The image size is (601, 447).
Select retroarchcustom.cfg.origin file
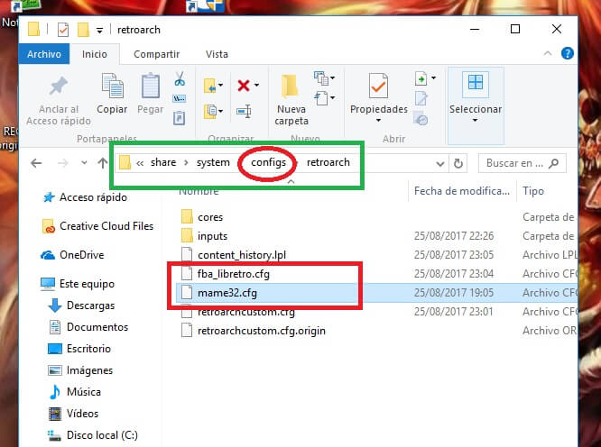pyautogui.click(x=262, y=331)
